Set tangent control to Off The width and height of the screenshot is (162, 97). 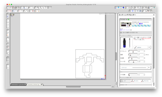tap(125, 81)
